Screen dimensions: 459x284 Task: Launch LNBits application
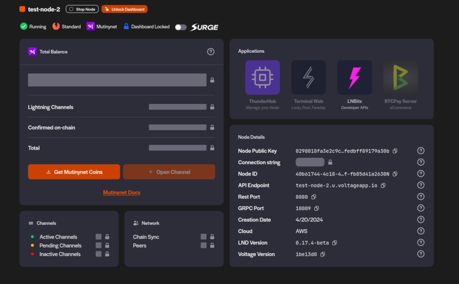click(354, 85)
